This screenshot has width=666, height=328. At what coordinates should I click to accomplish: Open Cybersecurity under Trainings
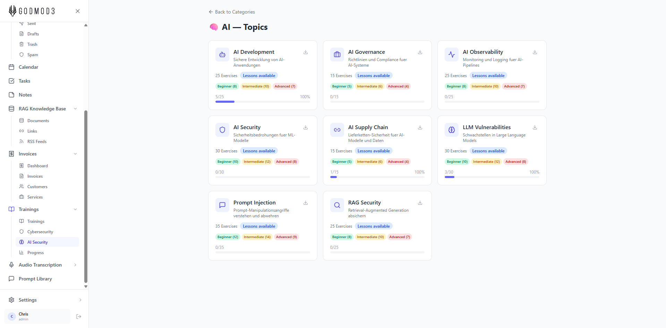tap(40, 232)
